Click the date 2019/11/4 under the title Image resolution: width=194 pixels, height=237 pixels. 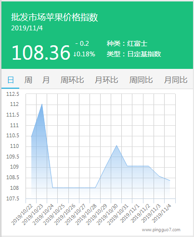click(x=27, y=28)
